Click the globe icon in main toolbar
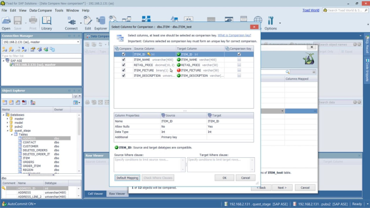The width and height of the screenshot is (370, 208). tap(258, 20)
